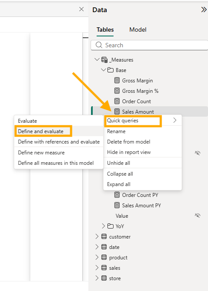The image size is (208, 291).
Task: Click the YoY folder icon
Action: tap(110, 226)
